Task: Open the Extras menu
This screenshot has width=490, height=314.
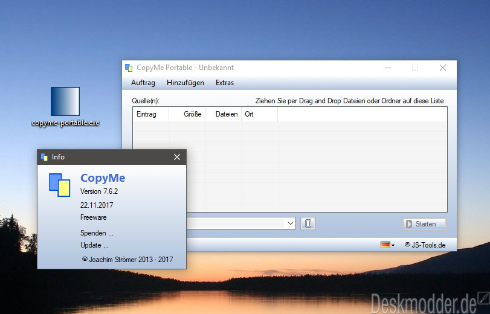Action: coord(225,83)
